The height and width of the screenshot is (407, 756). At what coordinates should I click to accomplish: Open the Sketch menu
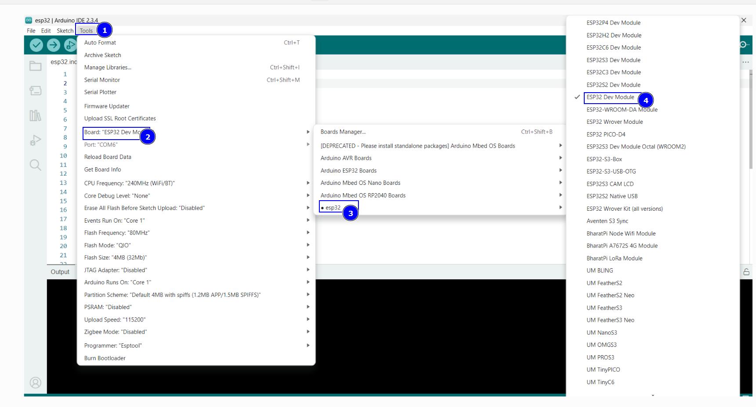(65, 31)
